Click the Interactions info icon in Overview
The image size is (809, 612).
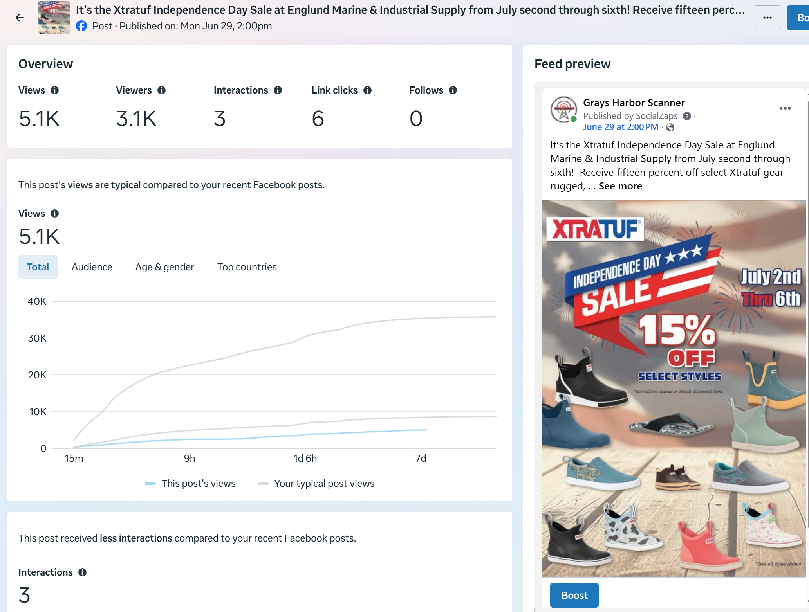pyautogui.click(x=278, y=90)
